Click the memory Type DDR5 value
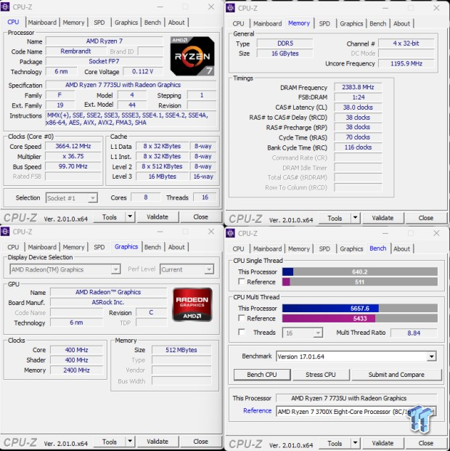450x451 pixels. tap(285, 44)
